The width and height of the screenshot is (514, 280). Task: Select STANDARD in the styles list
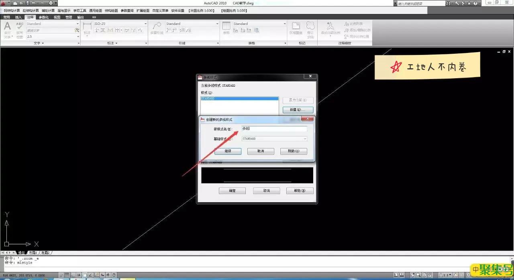pos(239,98)
